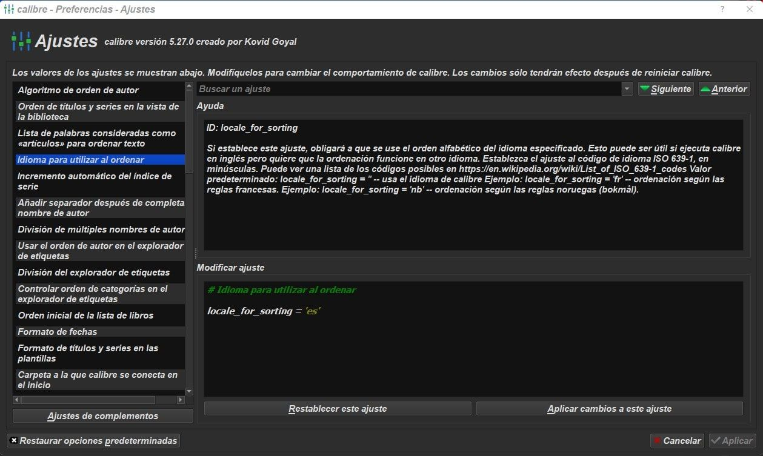The width and height of the screenshot is (763, 456).
Task: Select 'División del explorador de etiquetas'
Action: pos(100,273)
